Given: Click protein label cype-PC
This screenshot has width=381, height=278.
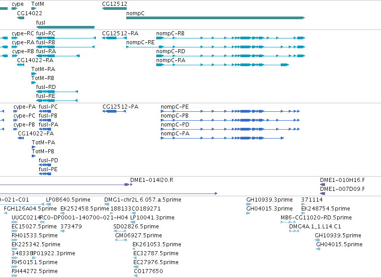Looking at the screenshot, I should click(25, 116).
